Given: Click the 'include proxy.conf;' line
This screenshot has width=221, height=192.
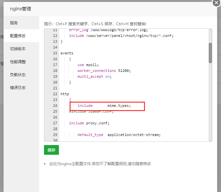Looking at the screenshot, I should tap(89, 123).
